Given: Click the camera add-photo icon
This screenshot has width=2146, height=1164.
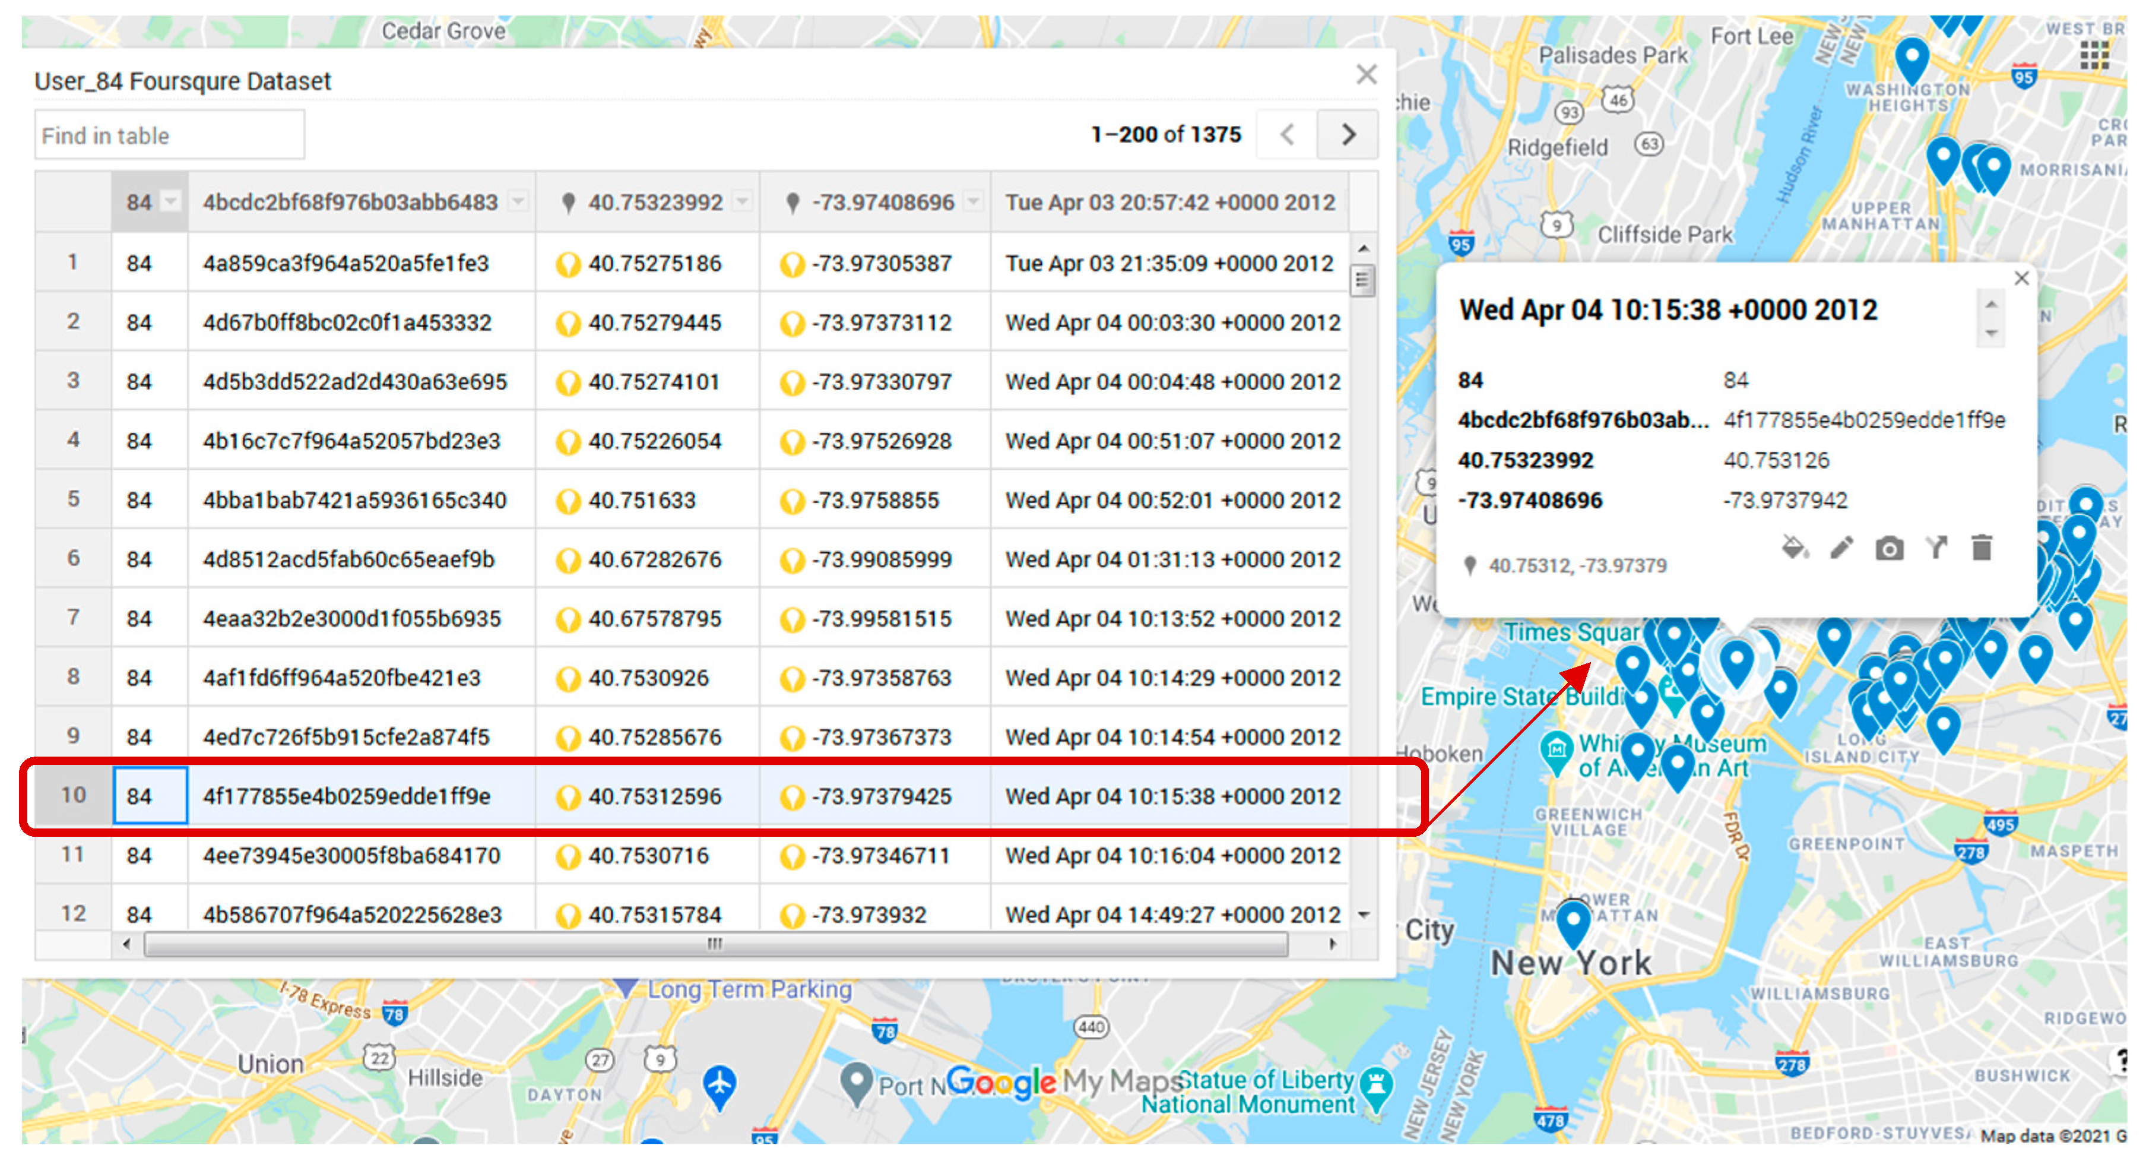Looking at the screenshot, I should coord(1888,549).
